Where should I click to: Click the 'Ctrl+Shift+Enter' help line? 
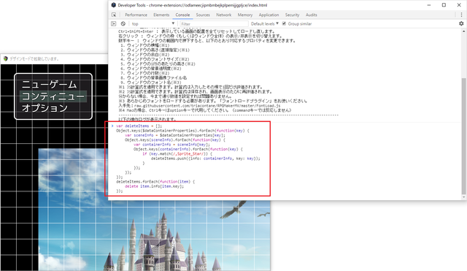coord(196,31)
